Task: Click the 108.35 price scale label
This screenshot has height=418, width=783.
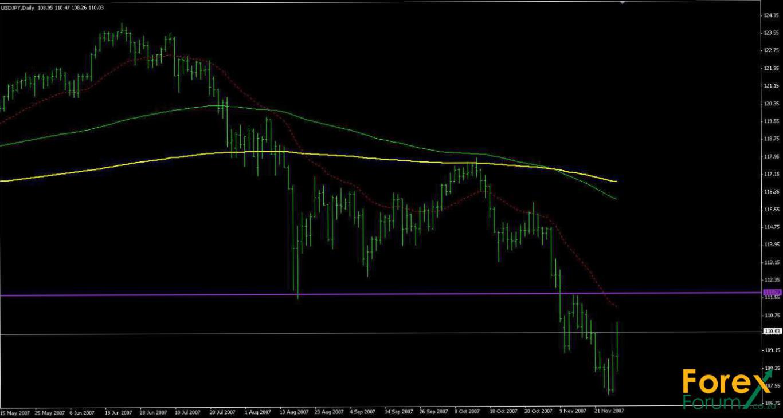Action: pos(772,368)
